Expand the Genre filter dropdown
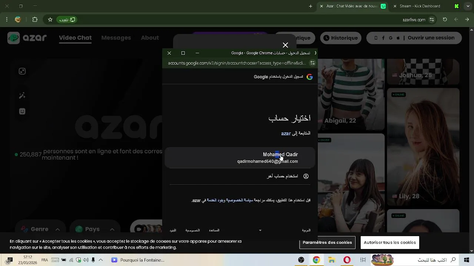Image resolution: width=474 pixels, height=266 pixels. click(x=40, y=229)
